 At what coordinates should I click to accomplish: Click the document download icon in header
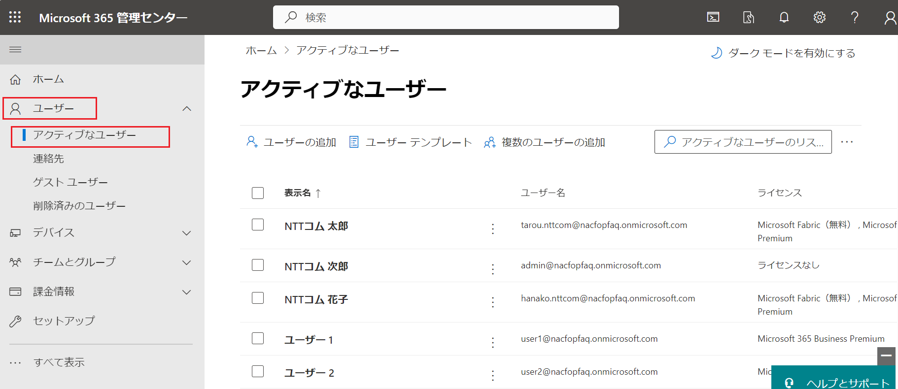(749, 17)
